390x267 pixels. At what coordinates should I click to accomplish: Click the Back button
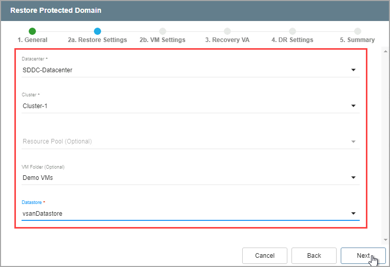(x=314, y=256)
